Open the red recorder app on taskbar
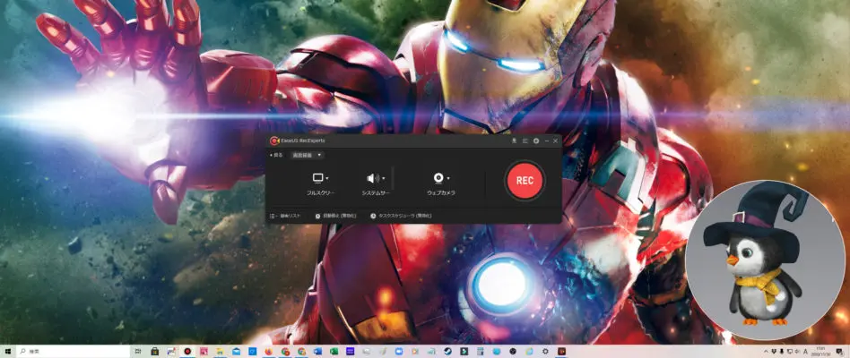Viewport: 850px width, 358px height. click(187, 352)
